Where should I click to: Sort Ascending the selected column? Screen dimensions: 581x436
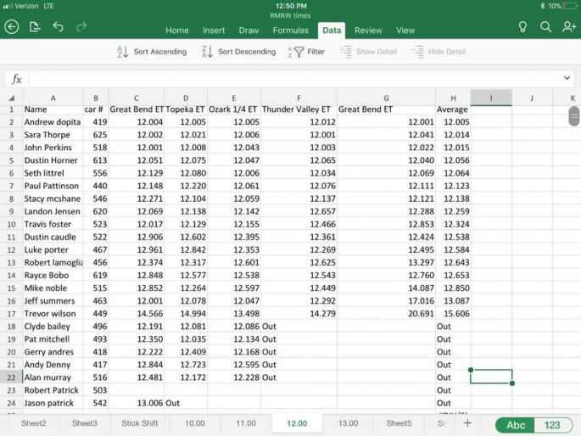point(151,52)
